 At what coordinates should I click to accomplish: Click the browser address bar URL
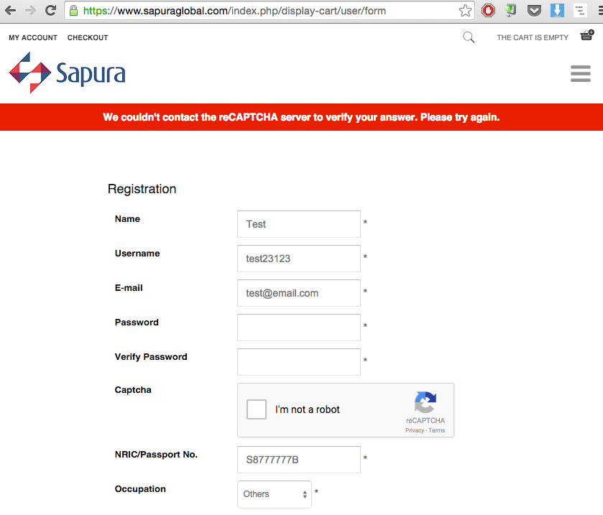click(234, 11)
